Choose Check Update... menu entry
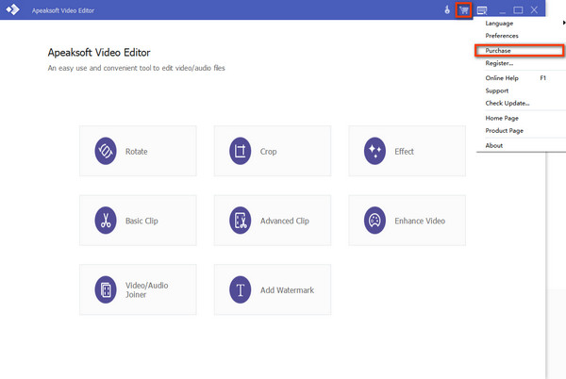Viewport: 566px width, 379px height. (x=521, y=103)
